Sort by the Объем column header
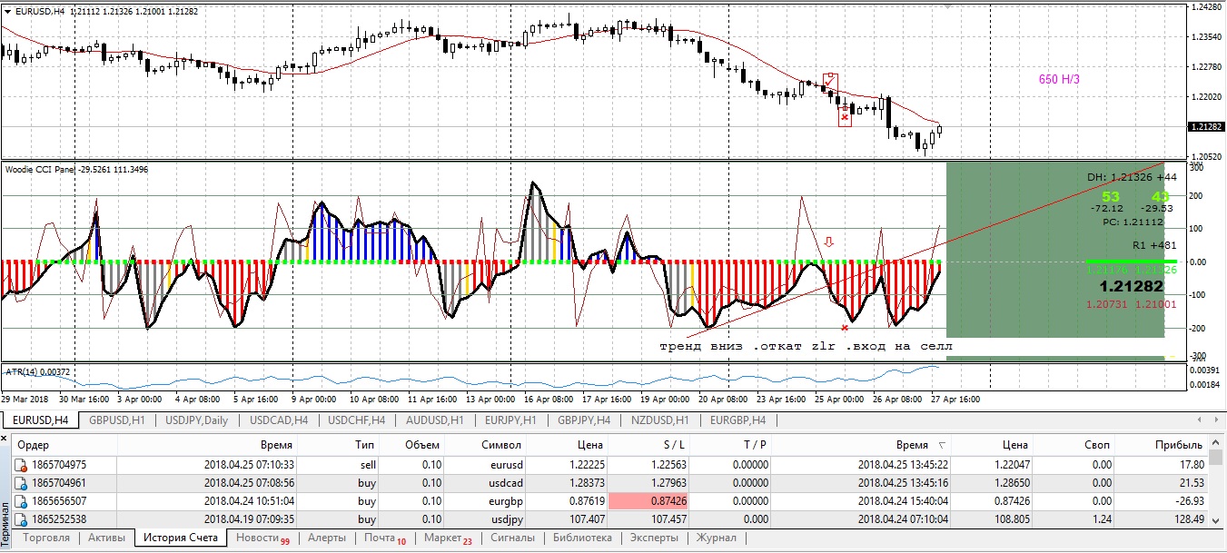1227x553 pixels. point(413,445)
